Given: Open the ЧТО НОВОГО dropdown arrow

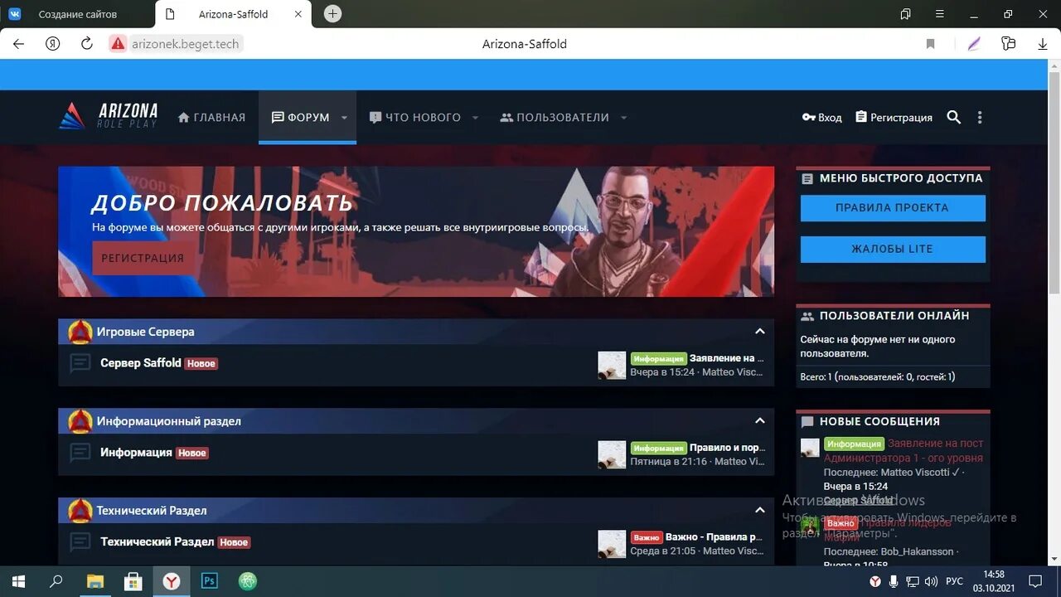Looking at the screenshot, I should coord(475,117).
